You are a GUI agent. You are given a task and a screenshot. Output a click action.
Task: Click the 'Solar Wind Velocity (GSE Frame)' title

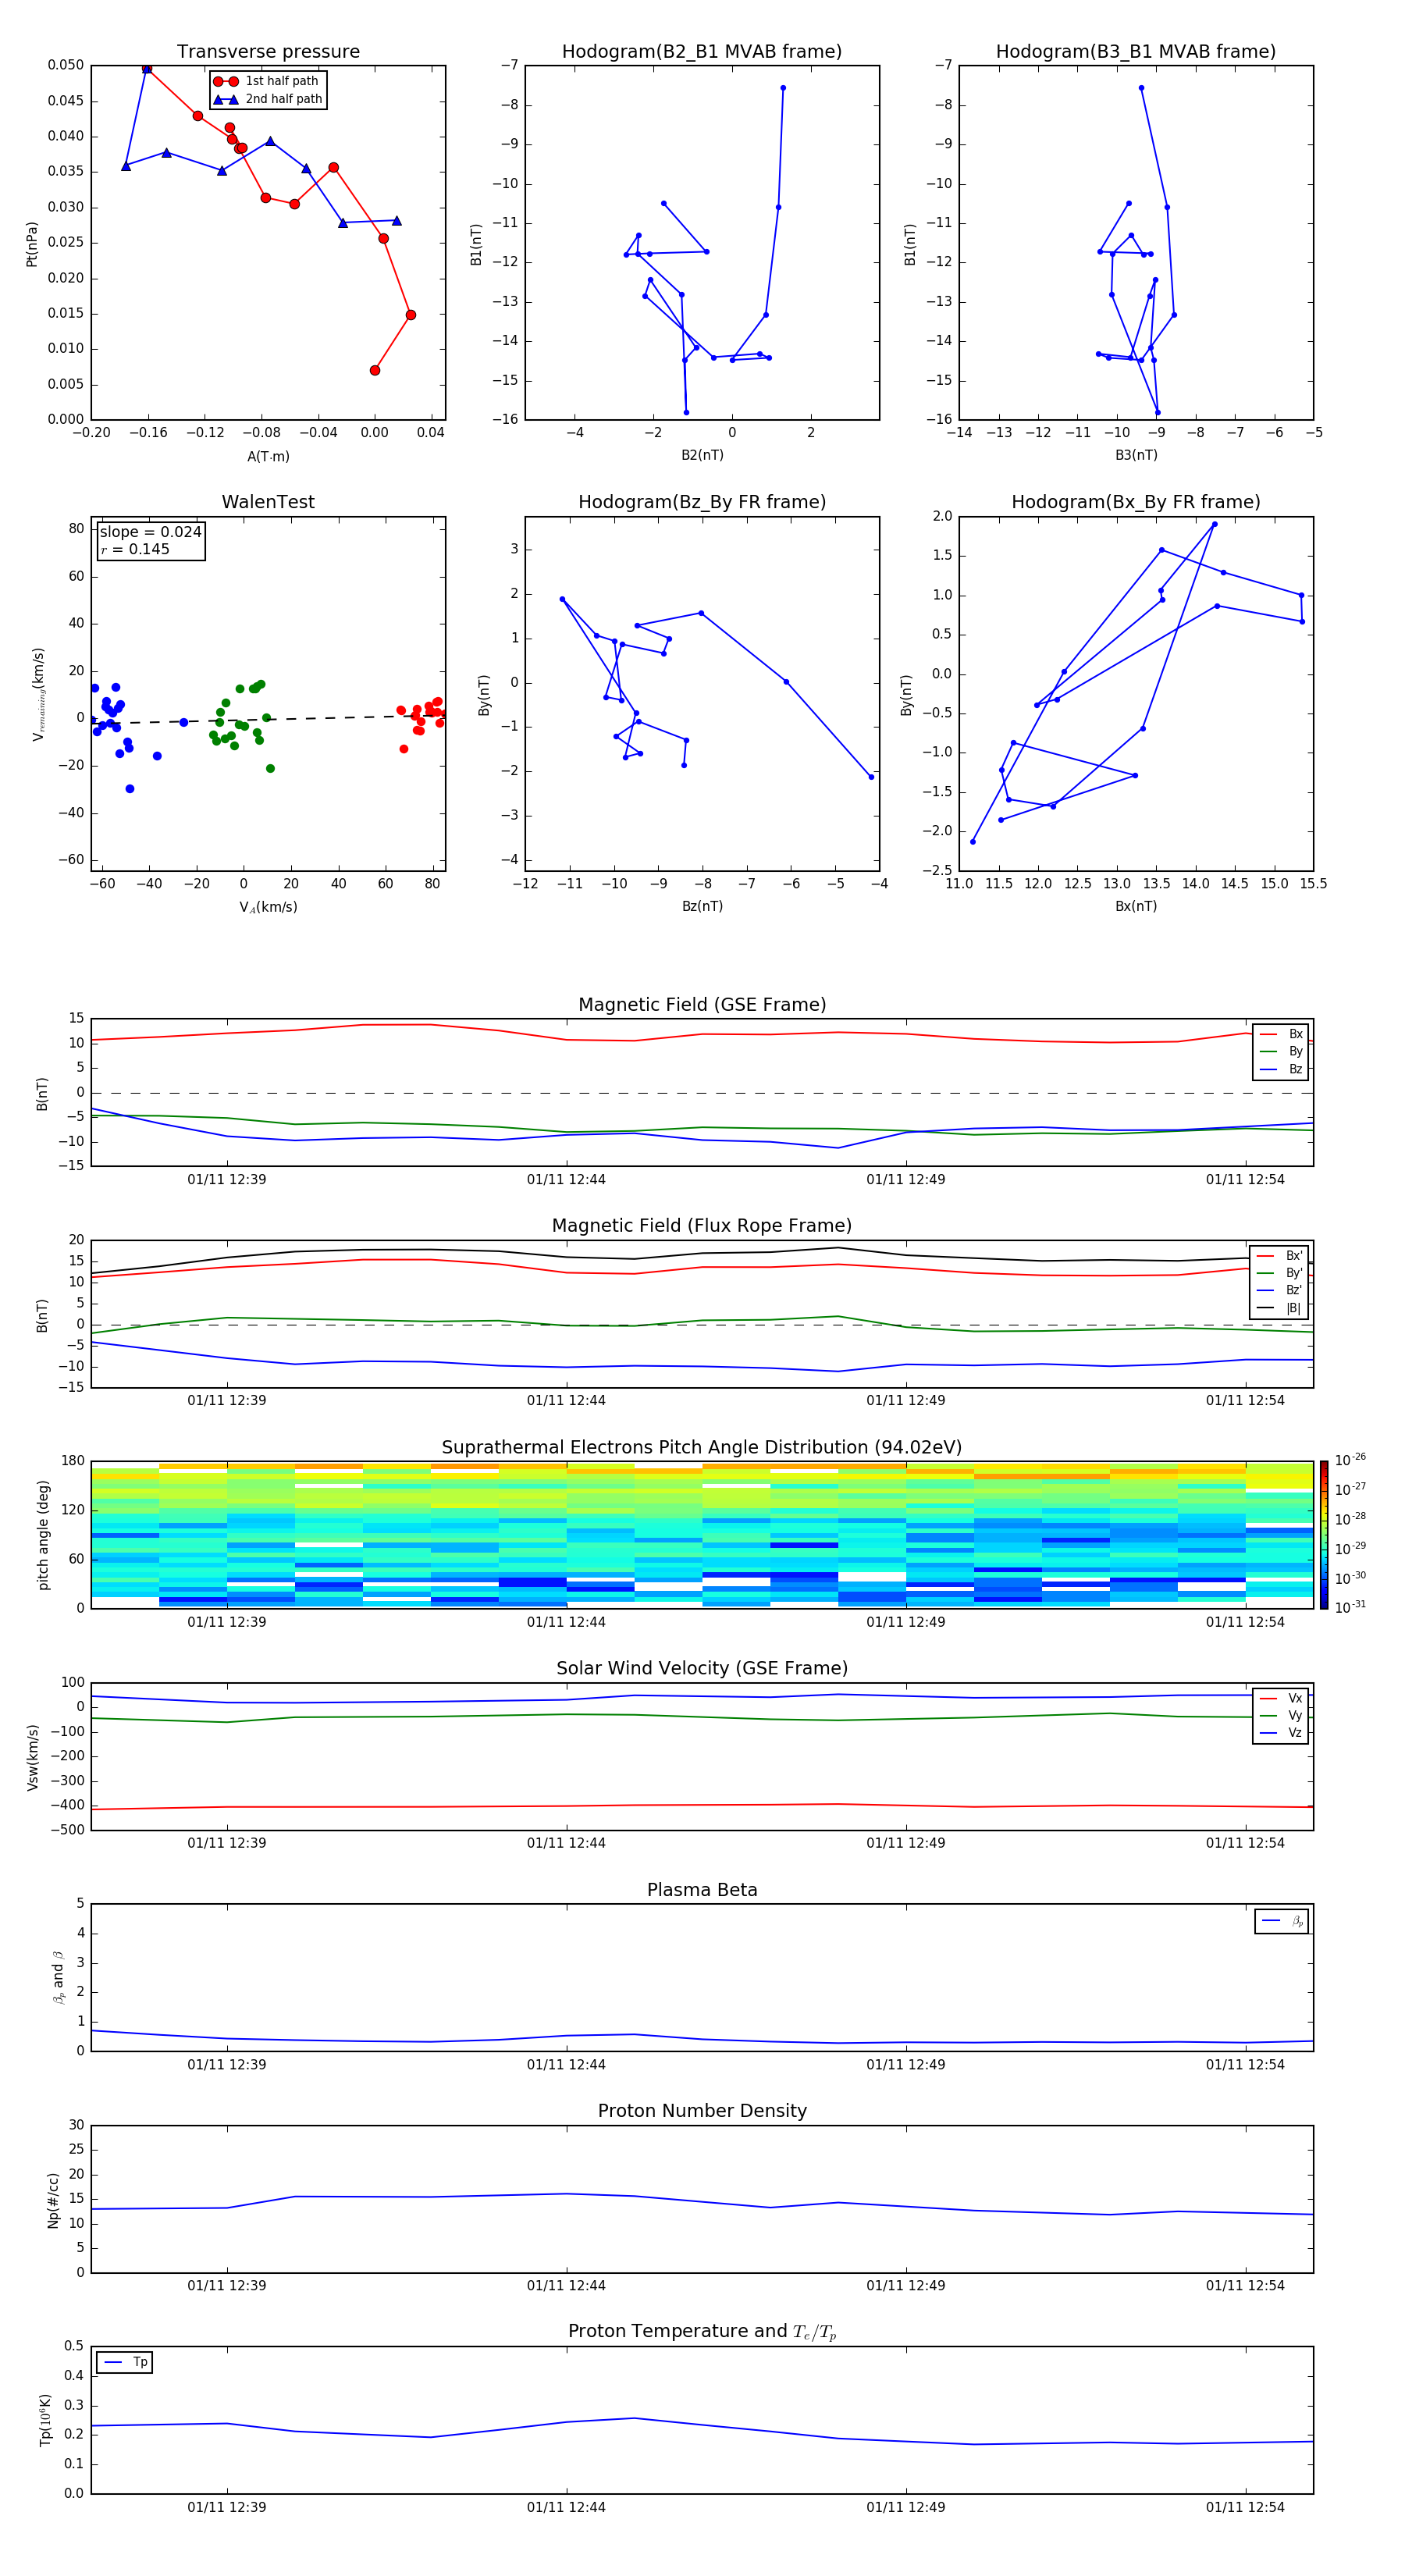pyautogui.click(x=701, y=1669)
